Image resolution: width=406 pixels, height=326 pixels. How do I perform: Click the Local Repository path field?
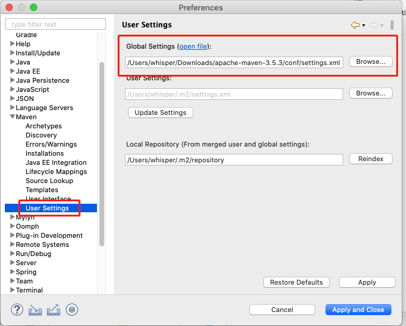pos(234,159)
